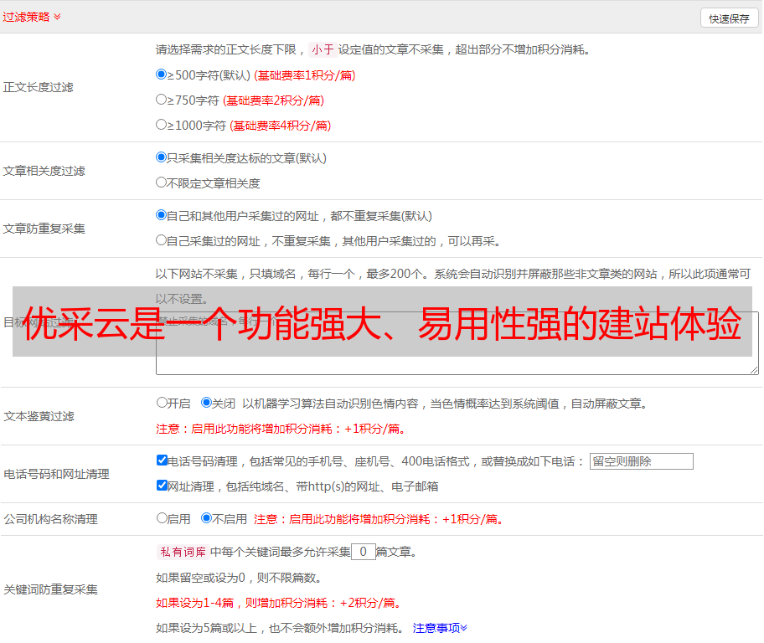Select 自己和其他用户采集过的网址 no-repeat option
The image size is (764, 643).
click(x=162, y=215)
